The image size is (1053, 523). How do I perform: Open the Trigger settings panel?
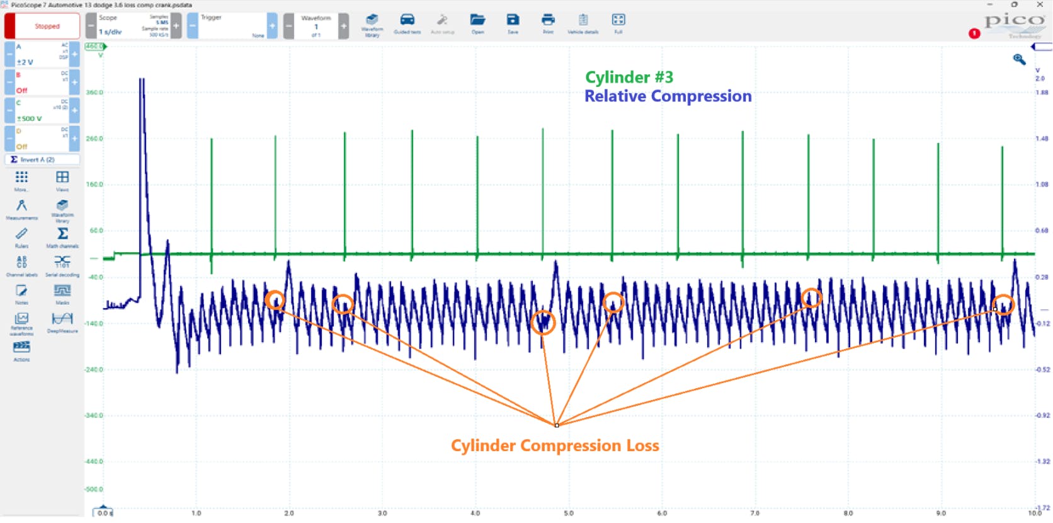tap(232, 26)
